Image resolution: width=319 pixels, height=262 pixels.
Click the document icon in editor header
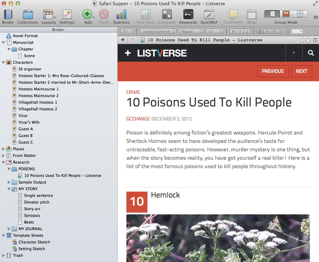tap(143, 40)
